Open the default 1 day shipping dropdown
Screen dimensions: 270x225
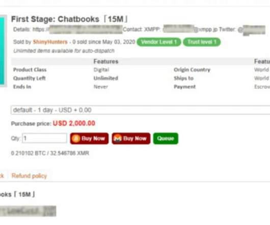140,110
